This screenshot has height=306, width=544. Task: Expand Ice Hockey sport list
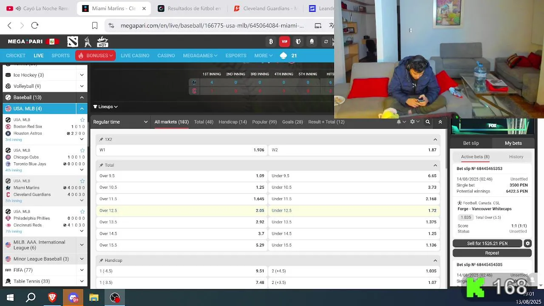82,75
